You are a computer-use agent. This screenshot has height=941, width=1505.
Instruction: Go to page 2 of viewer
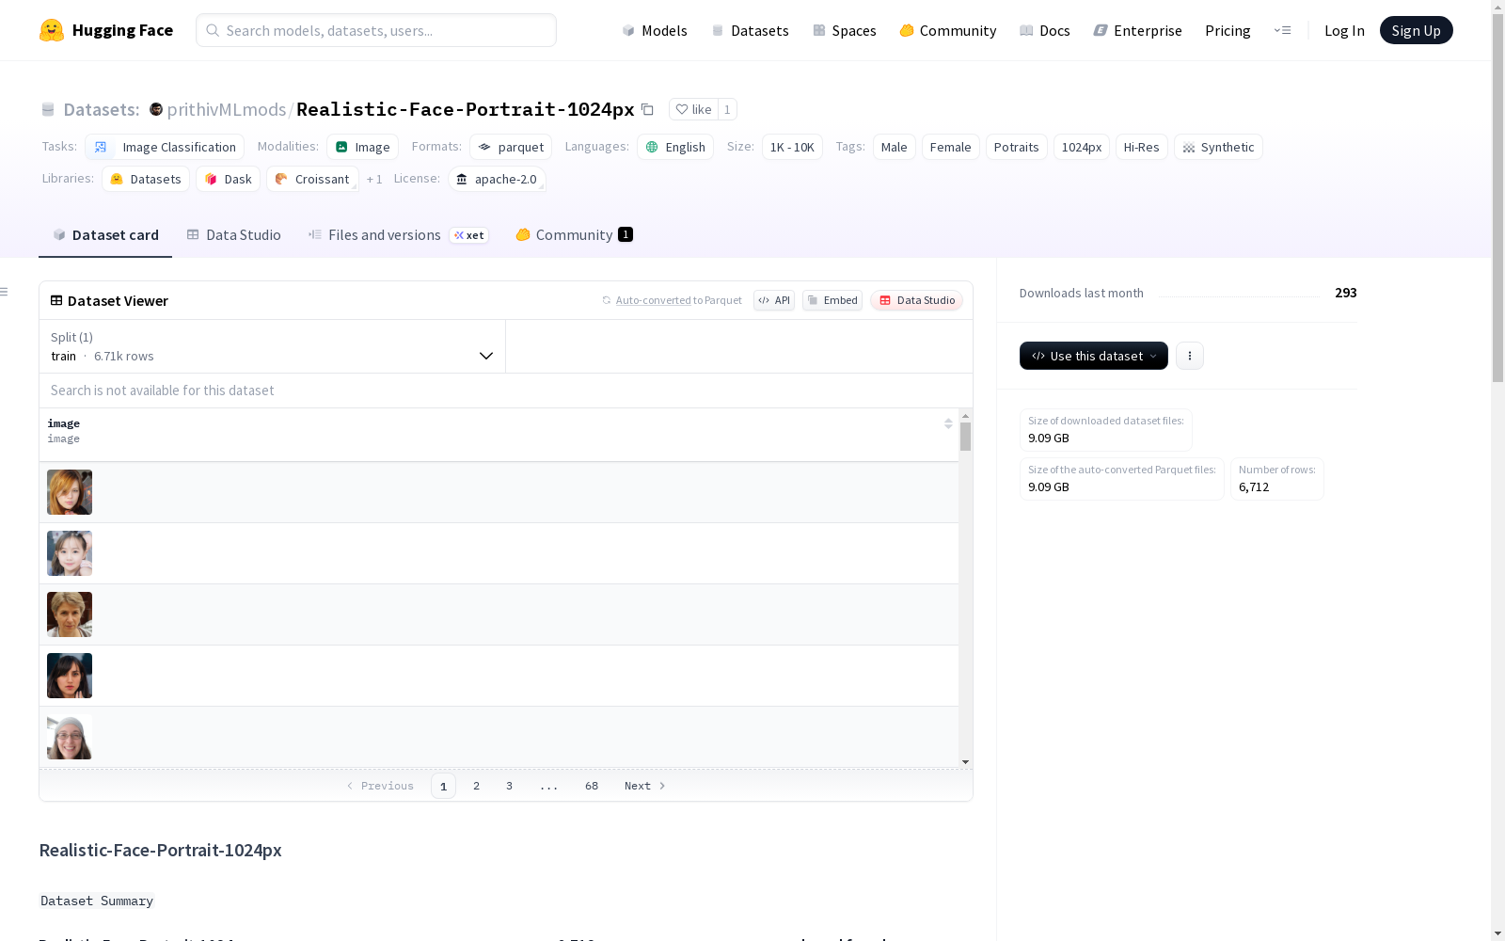coord(476,786)
